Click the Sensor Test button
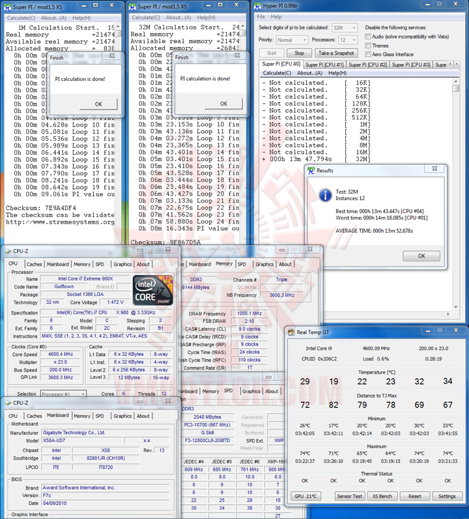Screen dimensions: 469x519 [350, 496]
